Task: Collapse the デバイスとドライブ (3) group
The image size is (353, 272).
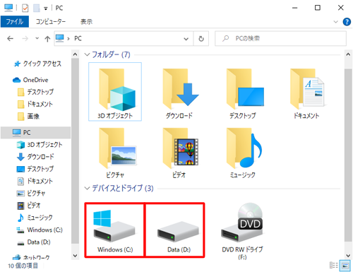Action: pyautogui.click(x=87, y=188)
